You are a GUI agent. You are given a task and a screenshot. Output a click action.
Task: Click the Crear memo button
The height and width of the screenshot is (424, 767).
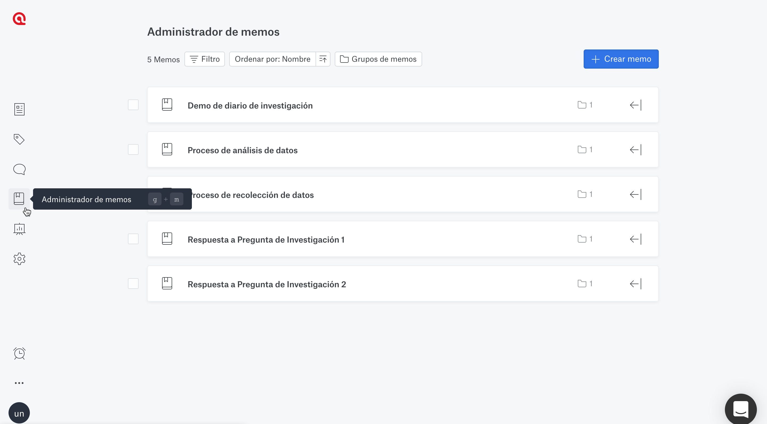(621, 59)
